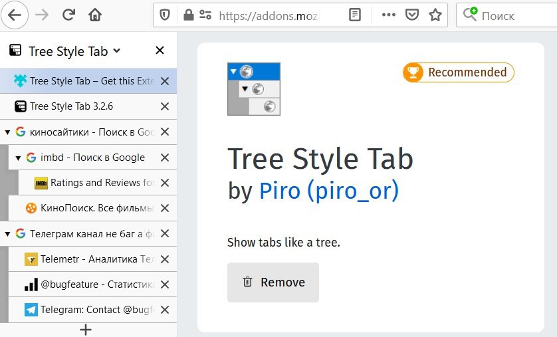Click the КиноПоиск orange favicon
The height and width of the screenshot is (337, 557).
(31, 208)
